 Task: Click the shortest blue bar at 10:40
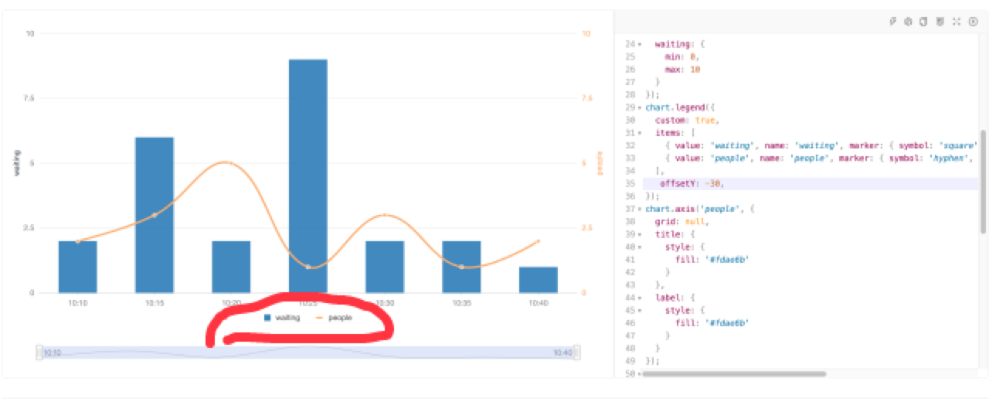[539, 280]
